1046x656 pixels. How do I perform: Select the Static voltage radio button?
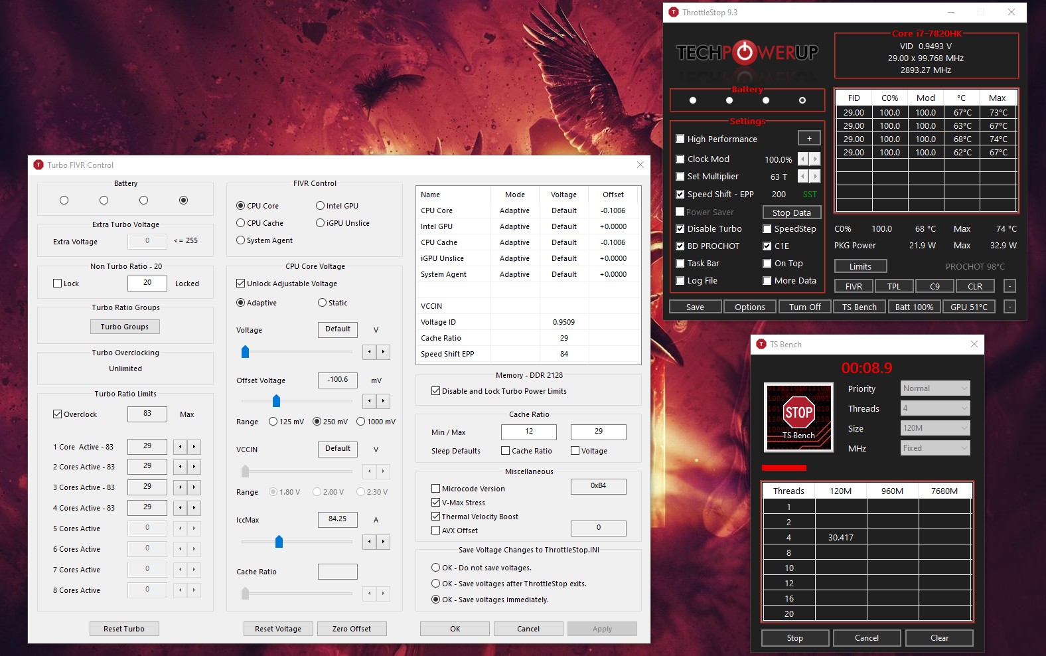pos(322,303)
